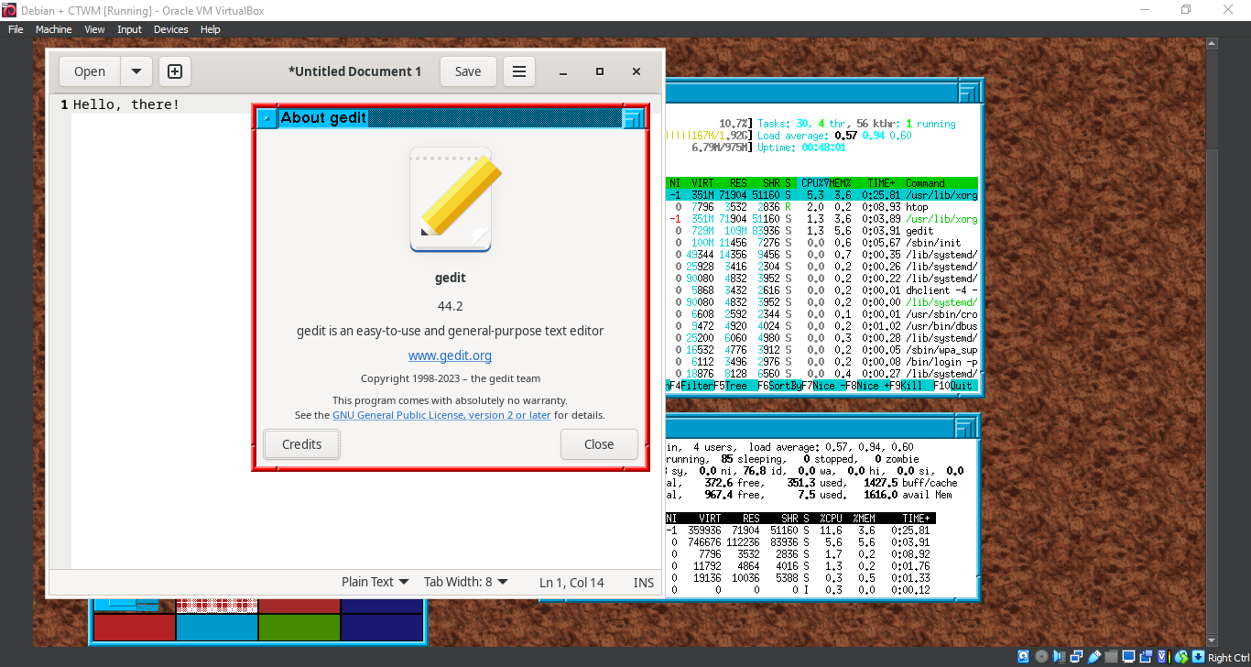The image size is (1251, 667).
Task: Click the hard disk activity icon in status bar
Action: pos(1023,657)
